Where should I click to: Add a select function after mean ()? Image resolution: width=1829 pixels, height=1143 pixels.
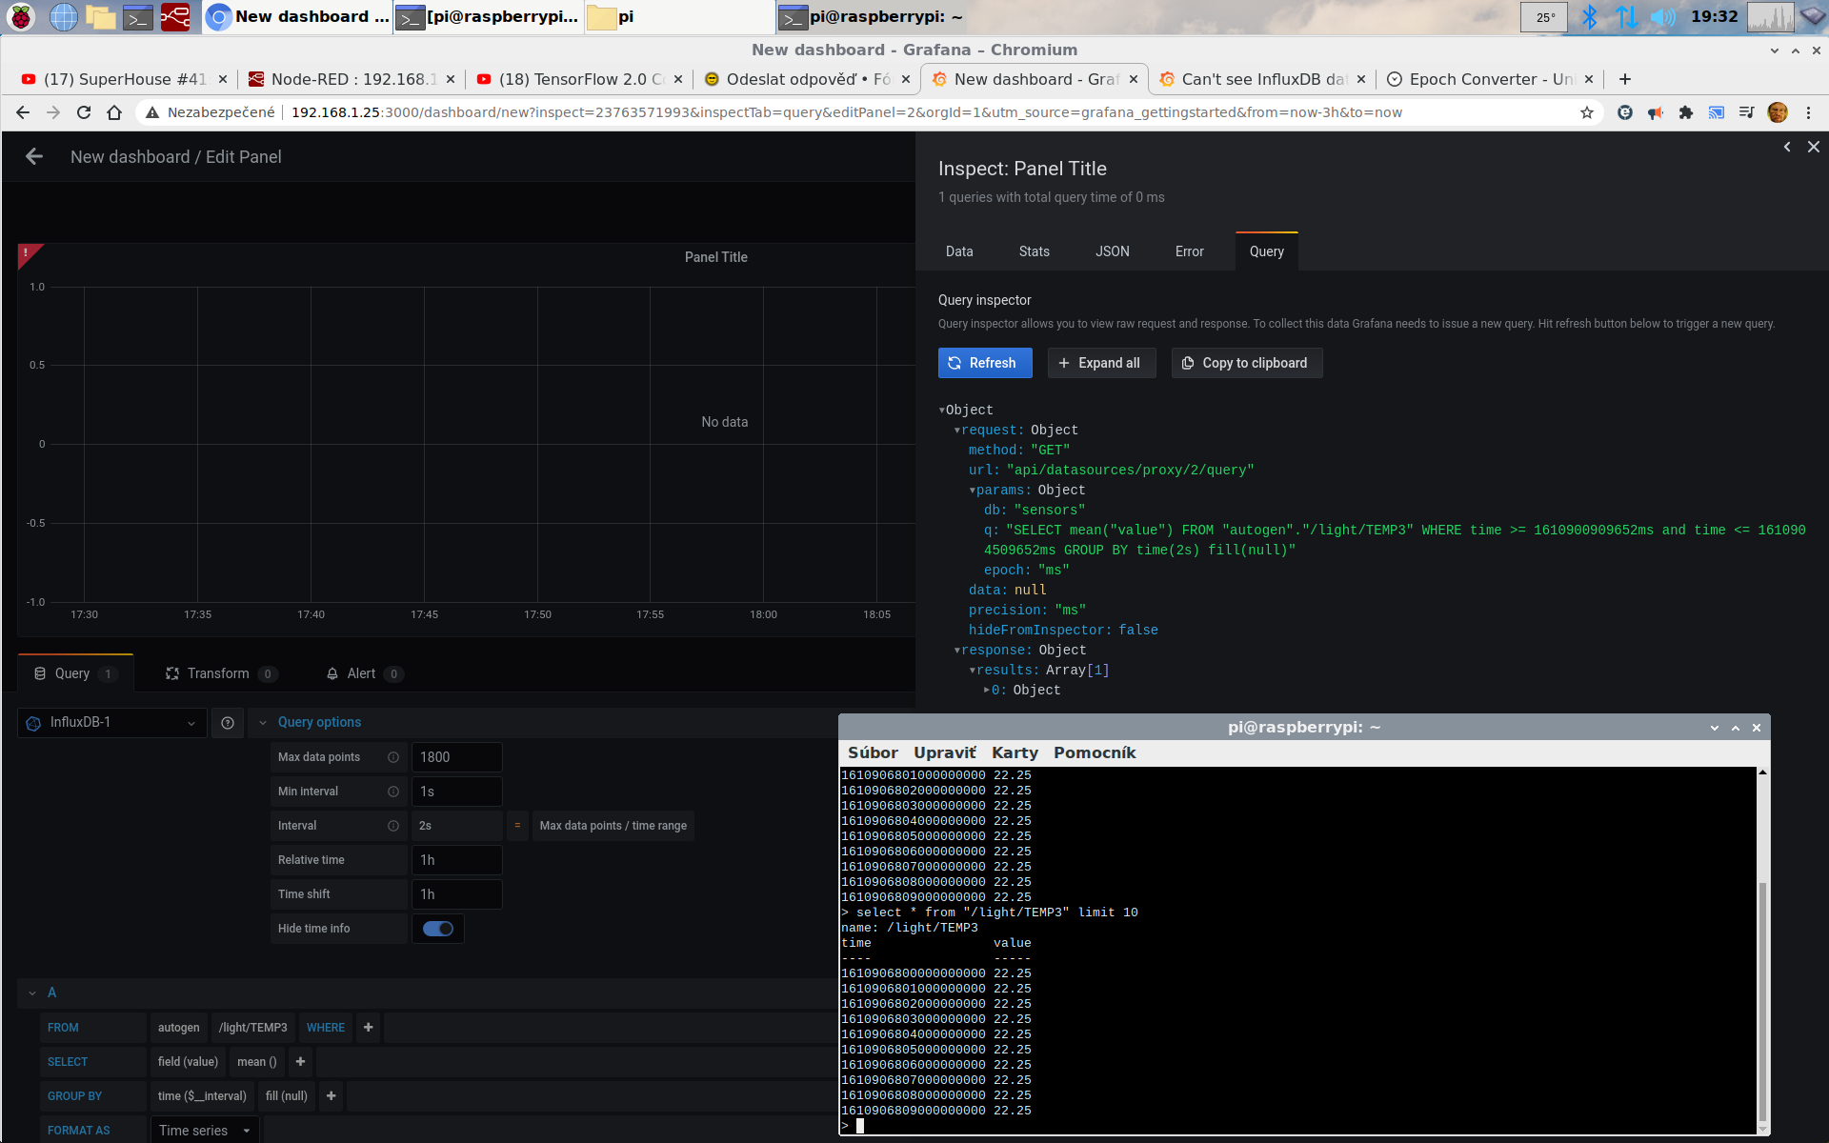[300, 1062]
